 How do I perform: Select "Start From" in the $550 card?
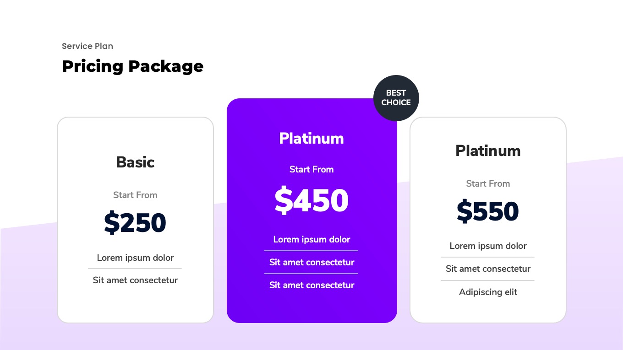(488, 183)
